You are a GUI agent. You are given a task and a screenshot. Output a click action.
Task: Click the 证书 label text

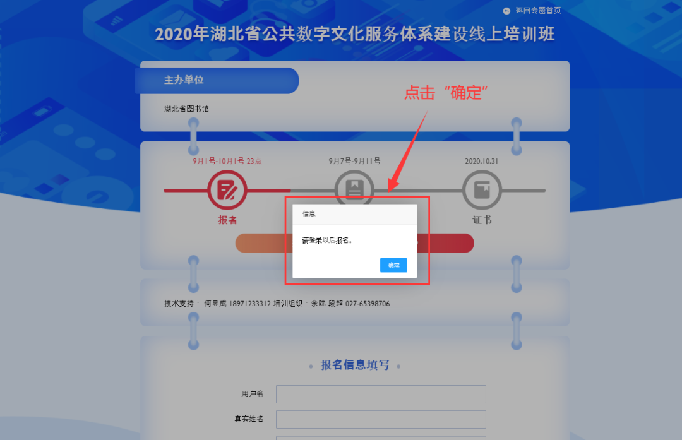click(482, 220)
